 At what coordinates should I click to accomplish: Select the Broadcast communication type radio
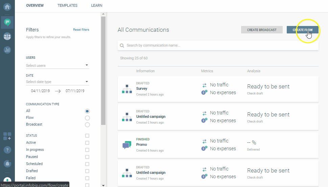point(87,125)
